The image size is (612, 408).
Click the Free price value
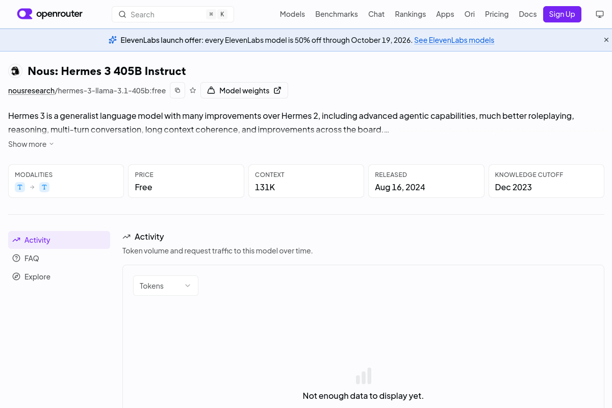point(144,187)
